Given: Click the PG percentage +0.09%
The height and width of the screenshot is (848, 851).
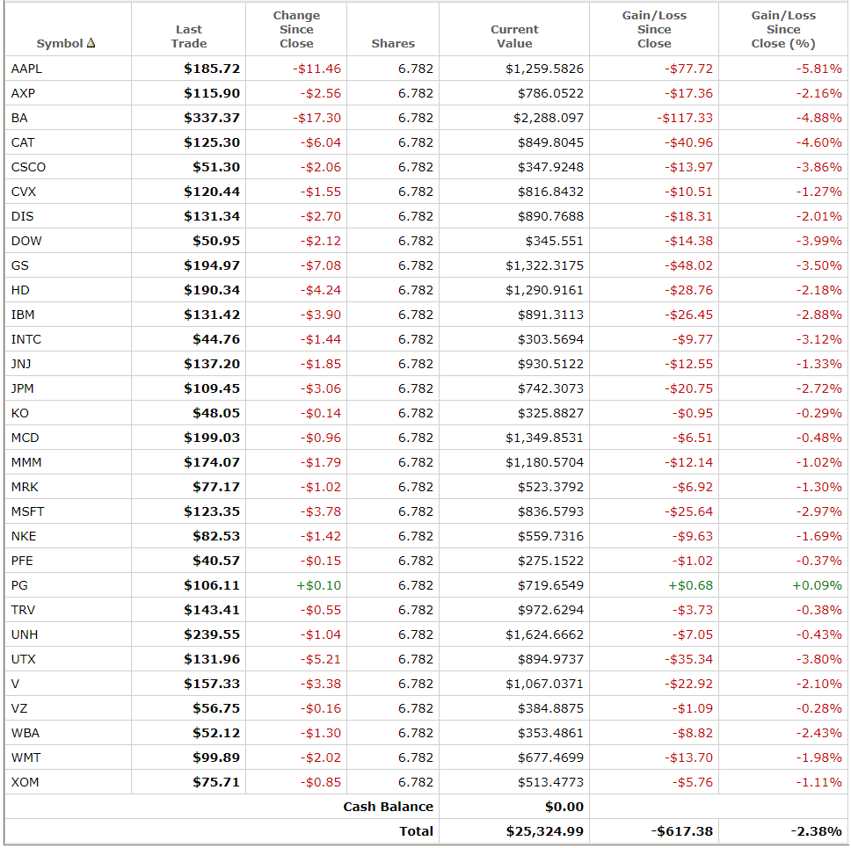Looking at the screenshot, I should pyautogui.click(x=817, y=585).
